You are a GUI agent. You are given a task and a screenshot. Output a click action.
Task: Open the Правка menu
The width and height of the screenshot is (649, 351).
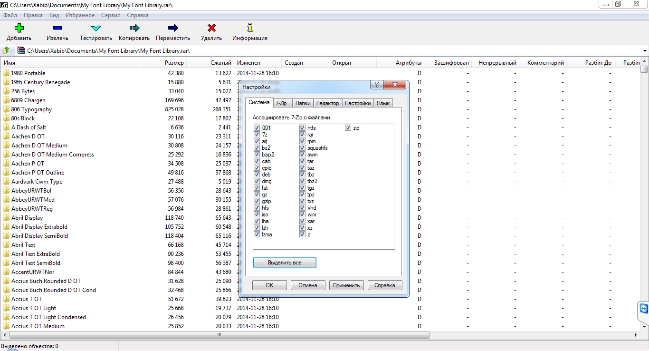coord(33,15)
